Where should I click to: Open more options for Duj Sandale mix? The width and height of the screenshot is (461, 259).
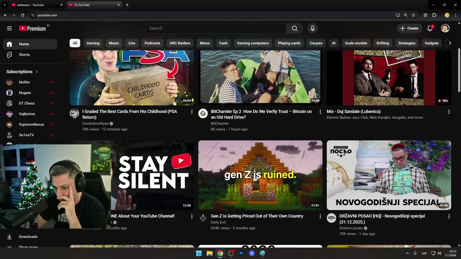click(x=449, y=112)
